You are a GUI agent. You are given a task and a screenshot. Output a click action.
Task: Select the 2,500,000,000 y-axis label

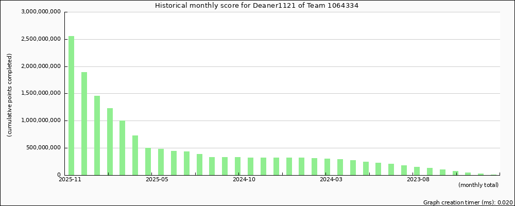coord(41,39)
